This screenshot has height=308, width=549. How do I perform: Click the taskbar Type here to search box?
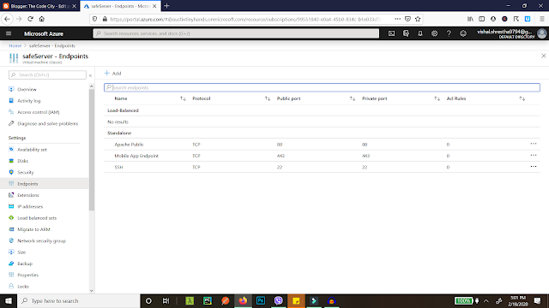78,300
